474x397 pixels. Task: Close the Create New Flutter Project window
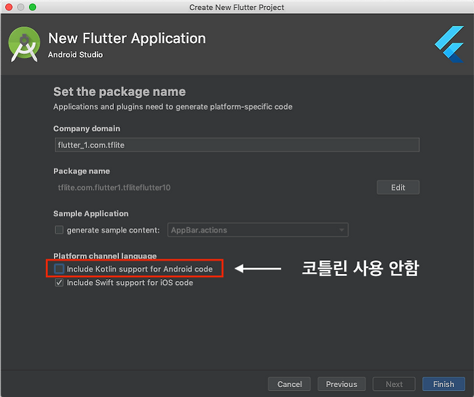[x=9, y=7]
